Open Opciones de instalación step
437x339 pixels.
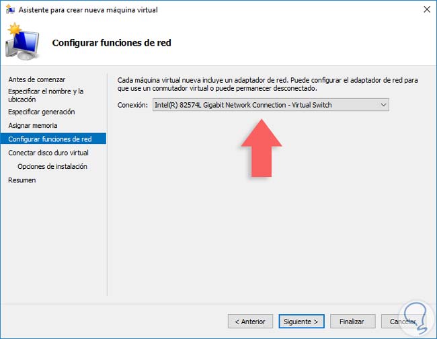pyautogui.click(x=52, y=166)
